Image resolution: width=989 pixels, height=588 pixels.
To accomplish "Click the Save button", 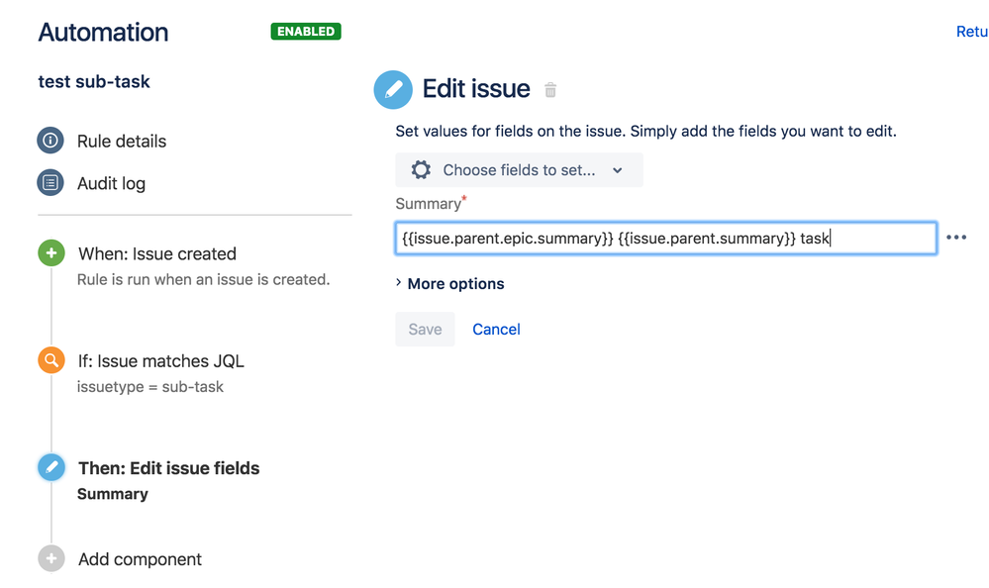I will 425,329.
